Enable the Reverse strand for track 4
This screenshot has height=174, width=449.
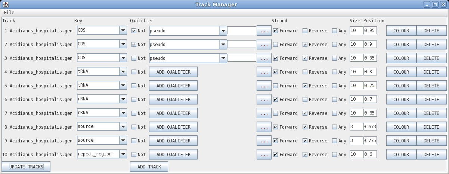click(305, 72)
